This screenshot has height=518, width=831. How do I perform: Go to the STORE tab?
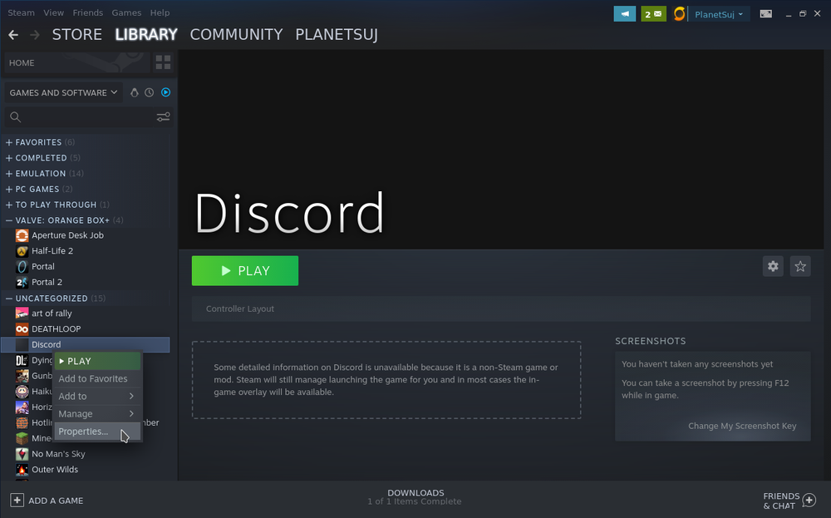pyautogui.click(x=76, y=35)
